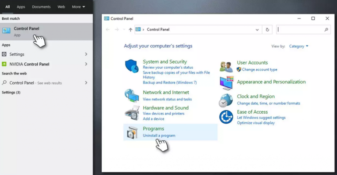
Task: Click View network status and tasks
Action: pyautogui.click(x=167, y=99)
